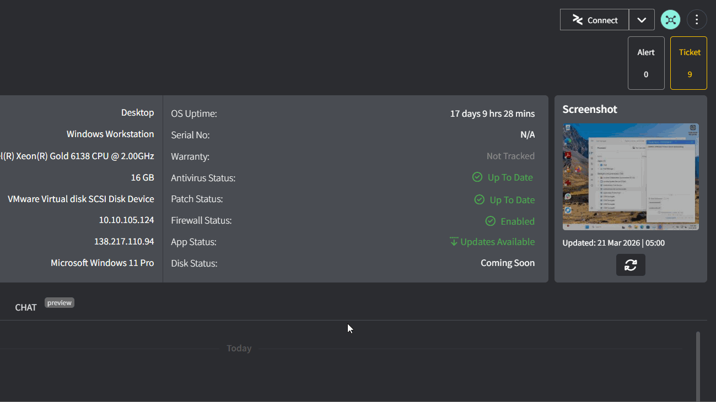Open the three-dot more options menu

pyautogui.click(x=697, y=20)
